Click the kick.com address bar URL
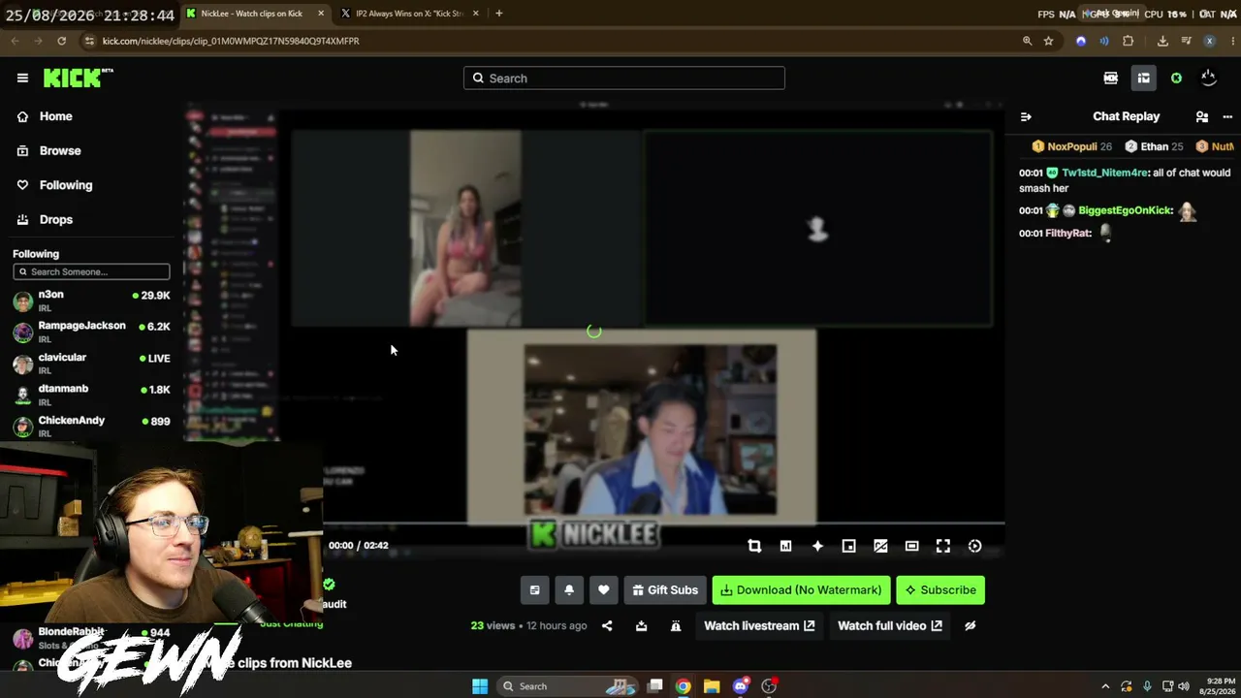 (231, 41)
